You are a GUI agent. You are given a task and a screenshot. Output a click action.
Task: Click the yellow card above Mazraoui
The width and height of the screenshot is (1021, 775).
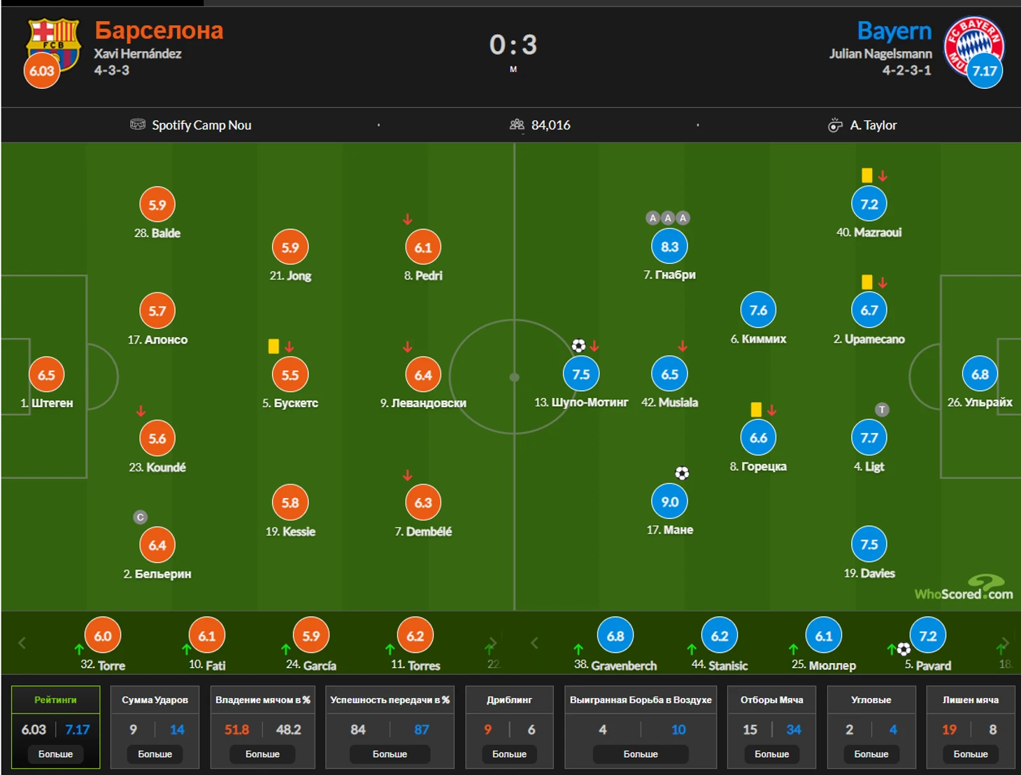(867, 176)
